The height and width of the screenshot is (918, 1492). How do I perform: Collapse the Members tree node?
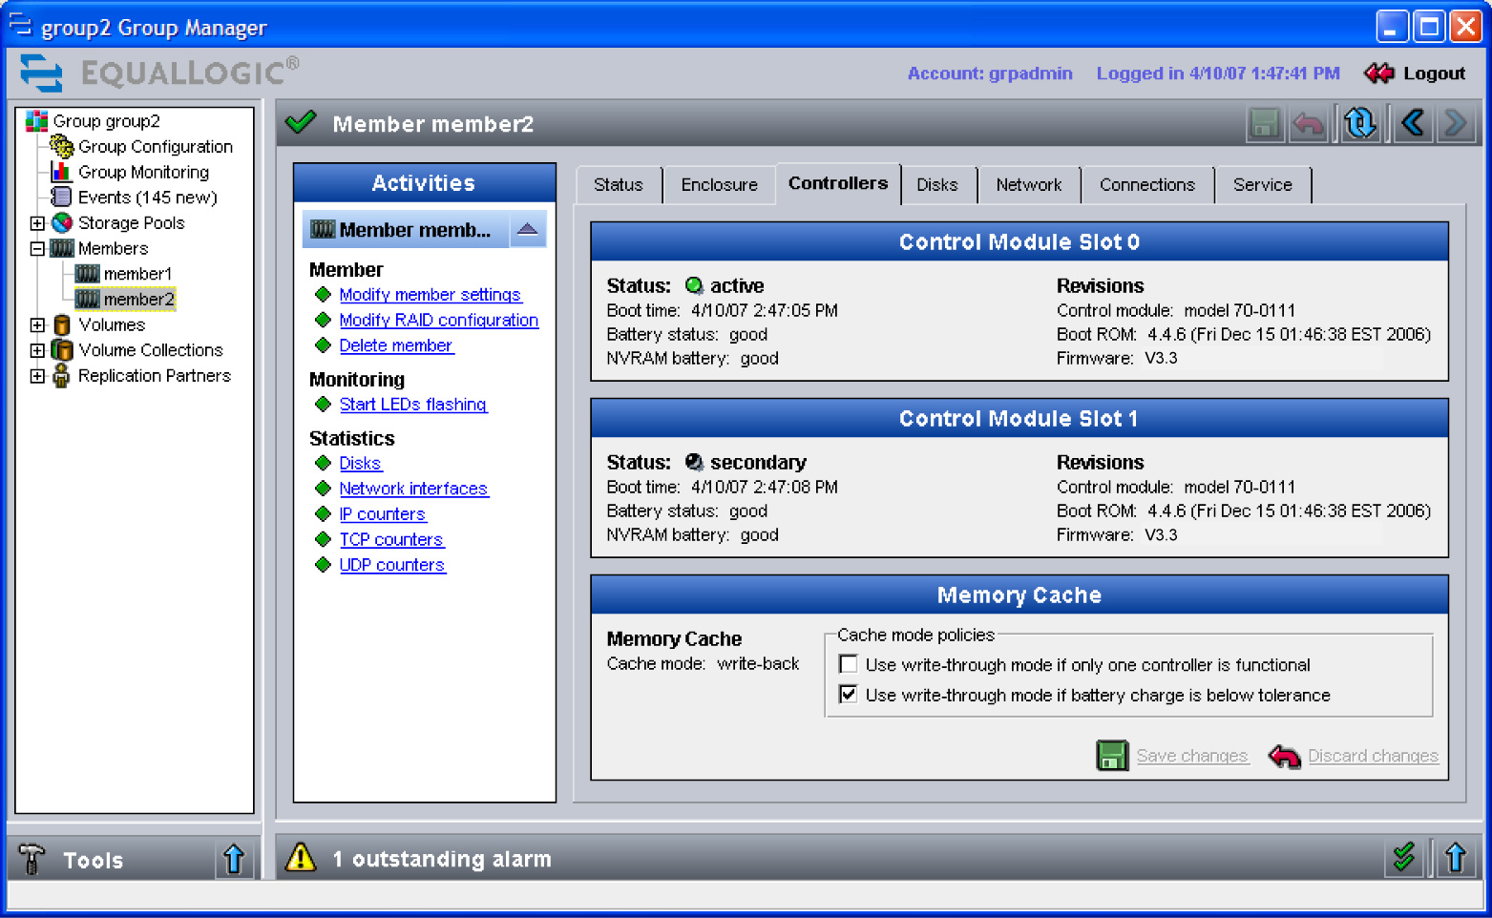(x=37, y=248)
